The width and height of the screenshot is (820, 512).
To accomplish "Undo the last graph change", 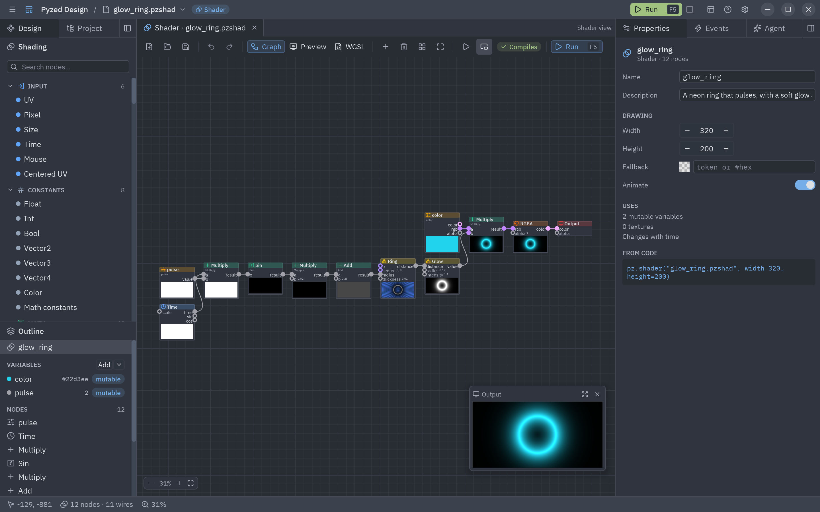I will coord(211,47).
